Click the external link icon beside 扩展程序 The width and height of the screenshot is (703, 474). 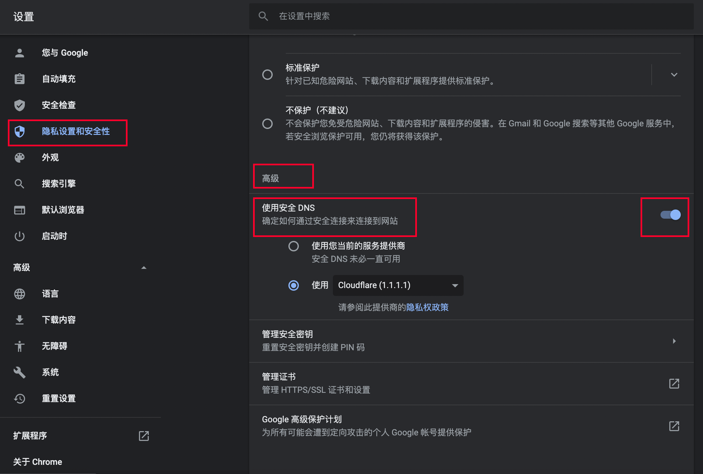point(144,436)
